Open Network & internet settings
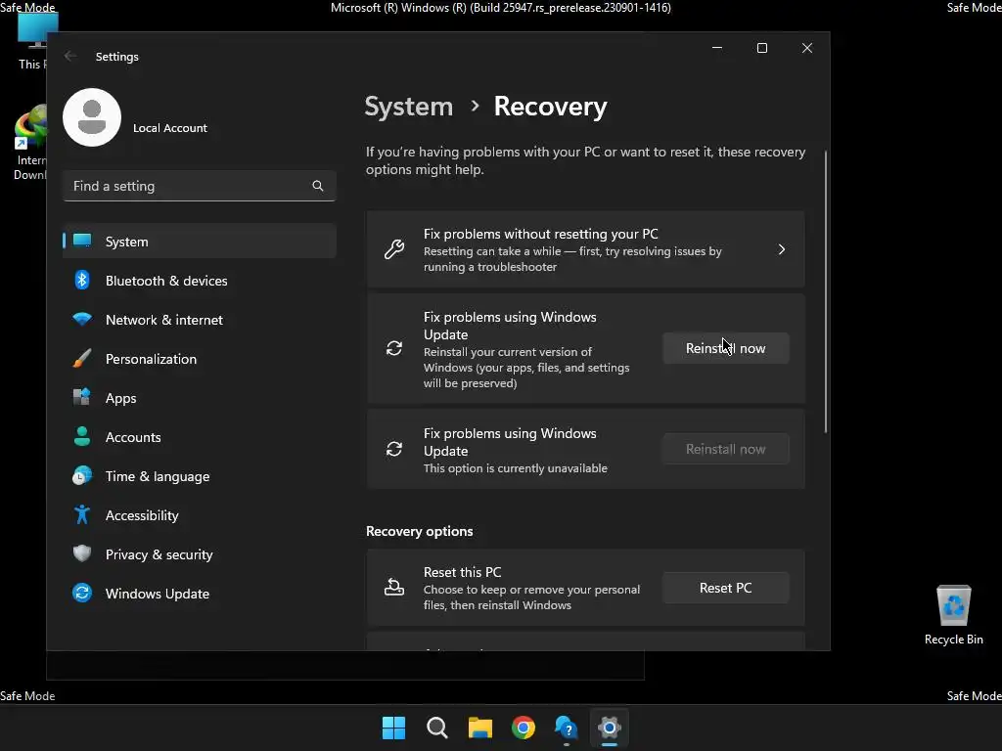 pyautogui.click(x=200, y=320)
